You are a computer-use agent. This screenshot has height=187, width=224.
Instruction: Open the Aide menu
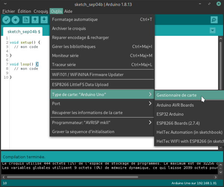[68, 11]
